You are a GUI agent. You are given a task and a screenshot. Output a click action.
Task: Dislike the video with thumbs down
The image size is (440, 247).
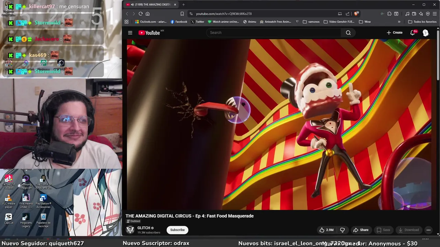point(342,230)
